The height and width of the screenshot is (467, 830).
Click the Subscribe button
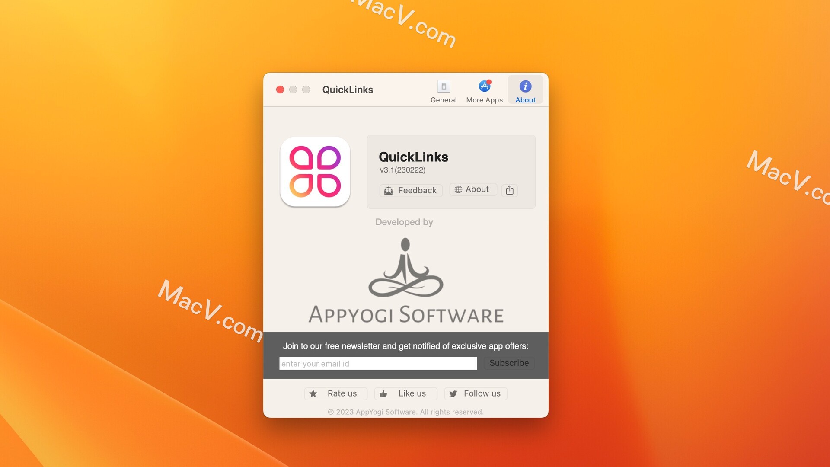(509, 363)
